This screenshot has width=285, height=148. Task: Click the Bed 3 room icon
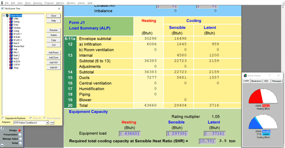[x=11, y=43]
